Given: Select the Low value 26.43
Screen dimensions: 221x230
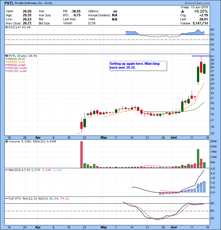Looking at the screenshot, I should (27, 19).
